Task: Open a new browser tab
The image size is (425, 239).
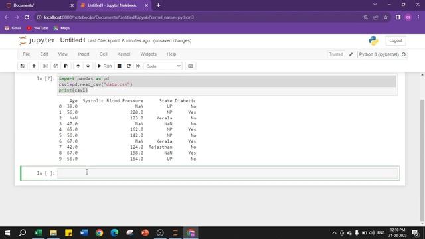Action: pyautogui.click(x=158, y=5)
